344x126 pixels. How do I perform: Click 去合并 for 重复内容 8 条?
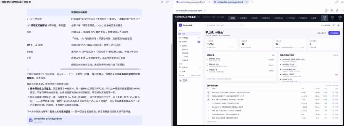coord(271,65)
